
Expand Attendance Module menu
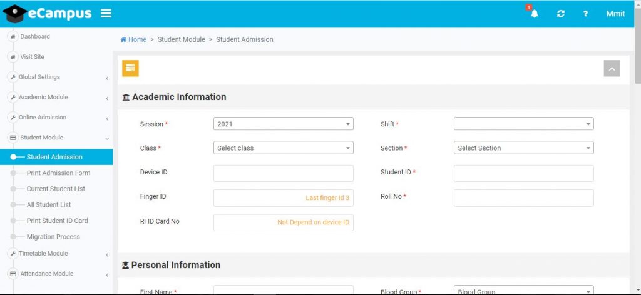(x=56, y=274)
